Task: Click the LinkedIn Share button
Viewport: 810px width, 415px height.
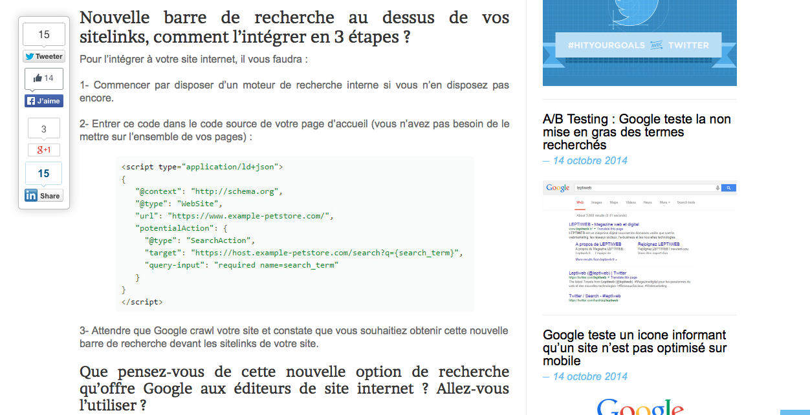Action: click(x=44, y=195)
